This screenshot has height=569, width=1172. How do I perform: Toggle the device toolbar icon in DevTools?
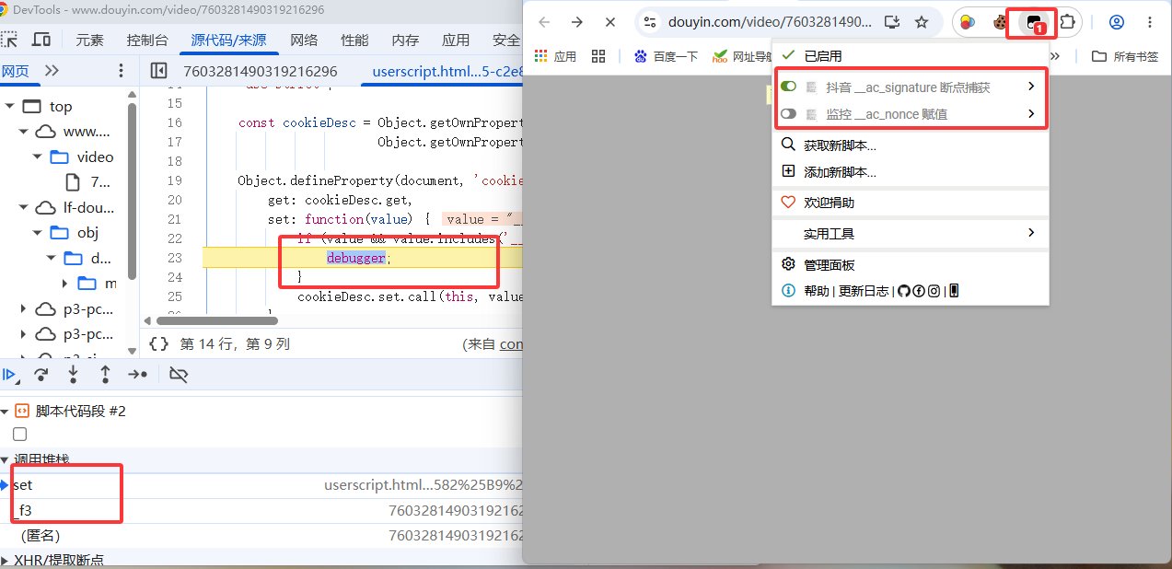coord(41,40)
